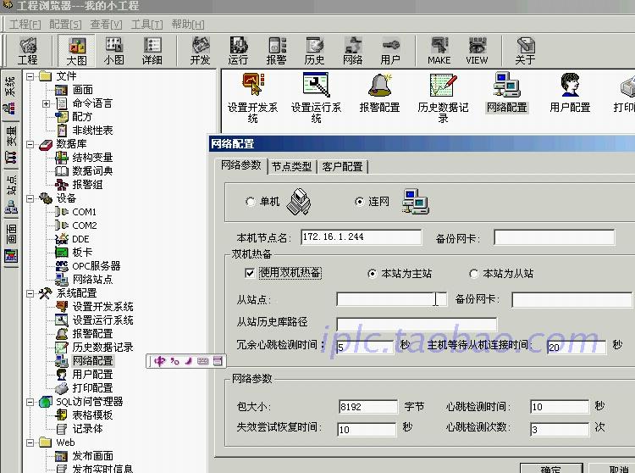
Task: Open the 报警配置 bell icon
Action: click(x=378, y=93)
